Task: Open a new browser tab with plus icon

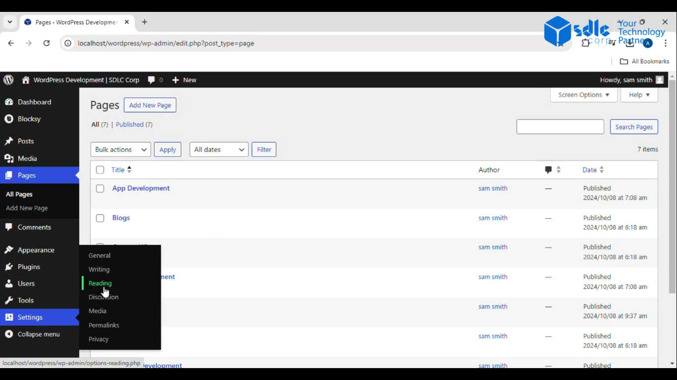Action: pyautogui.click(x=144, y=22)
